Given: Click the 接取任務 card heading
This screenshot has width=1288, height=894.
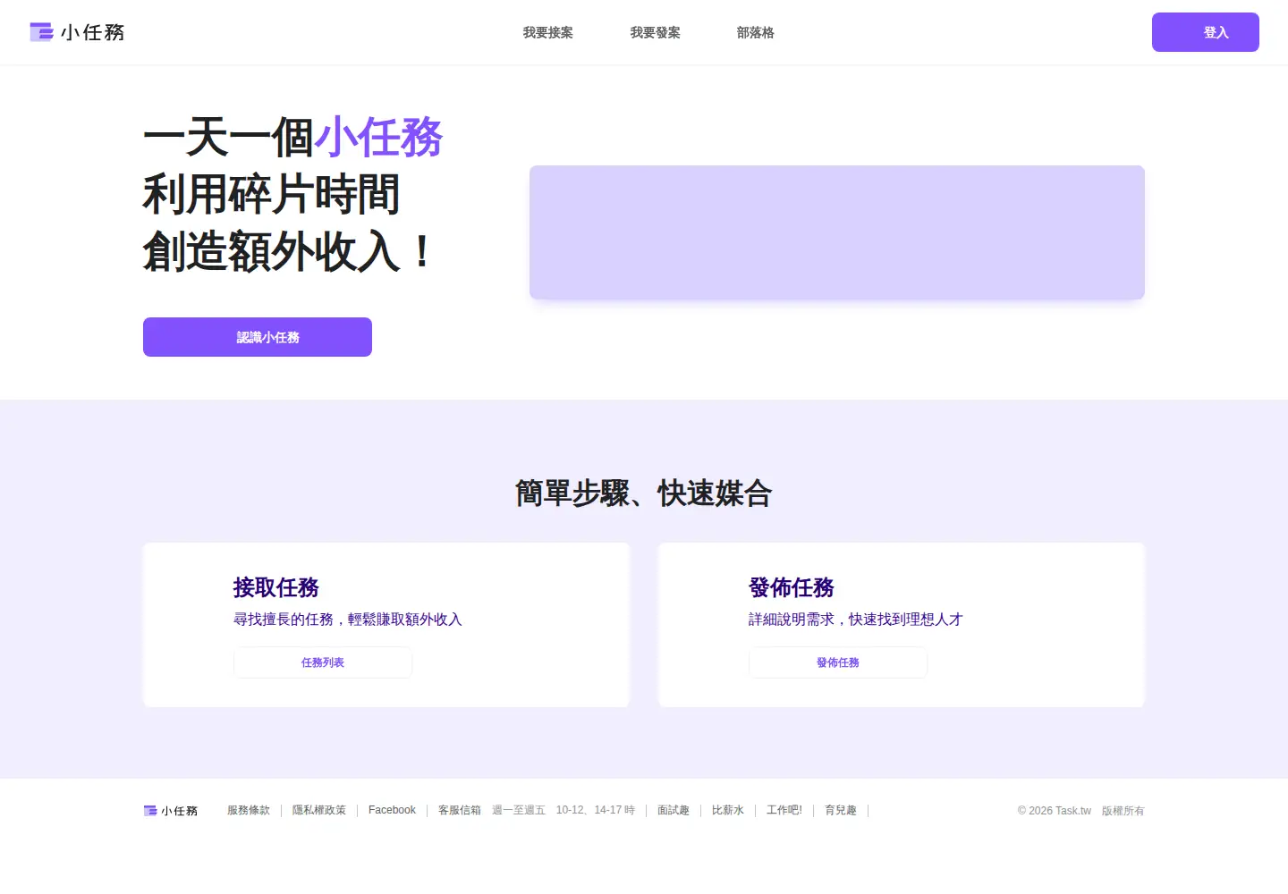Looking at the screenshot, I should coord(276,587).
